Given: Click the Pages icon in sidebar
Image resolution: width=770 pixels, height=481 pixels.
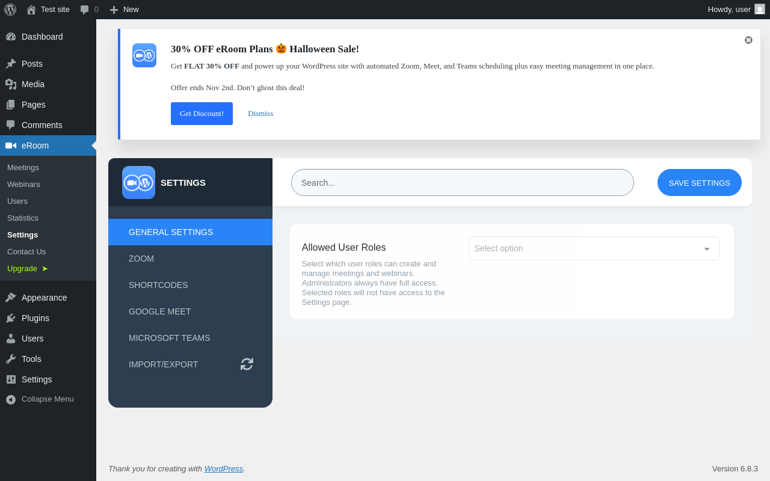Looking at the screenshot, I should coord(11,105).
